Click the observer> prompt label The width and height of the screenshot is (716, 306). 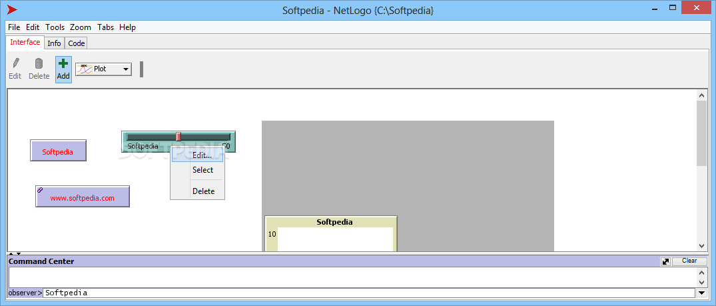25,293
